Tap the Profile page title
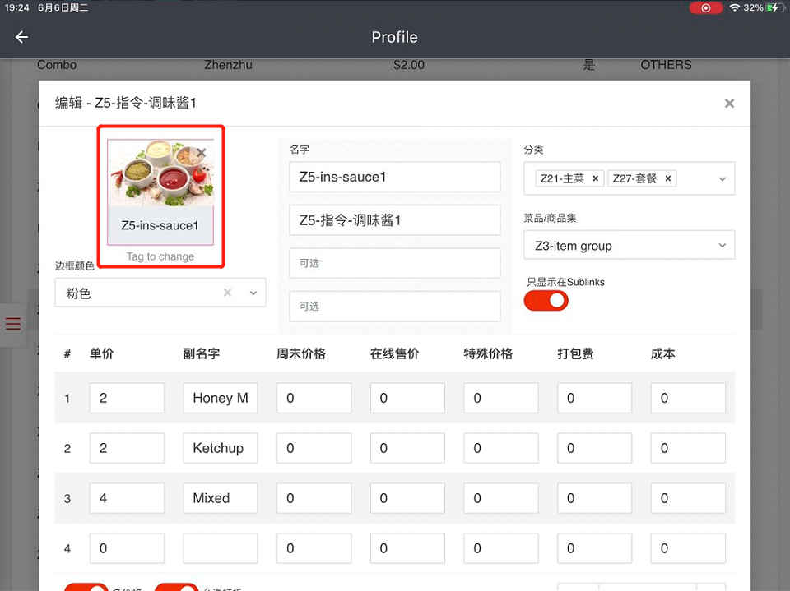 click(x=394, y=37)
